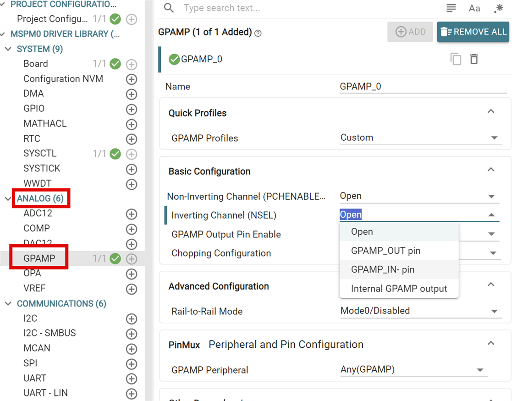Screen dimensions: 517x401
Task: Add a MATHACL instance
Action: point(132,124)
